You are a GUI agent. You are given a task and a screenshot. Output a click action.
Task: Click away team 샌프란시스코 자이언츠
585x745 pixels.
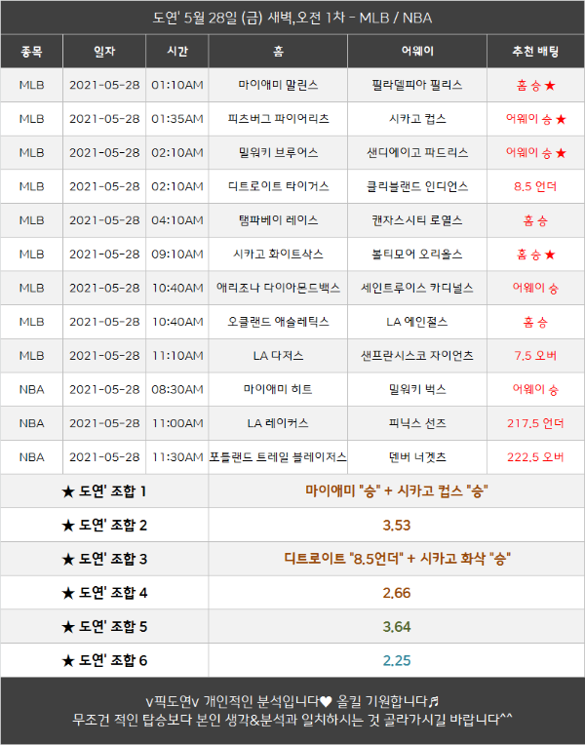[x=417, y=355]
